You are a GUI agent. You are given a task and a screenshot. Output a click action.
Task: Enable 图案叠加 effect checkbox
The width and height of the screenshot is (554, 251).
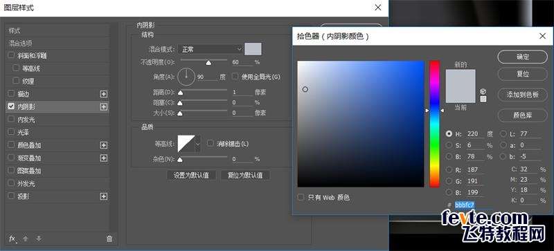pyautogui.click(x=11, y=171)
